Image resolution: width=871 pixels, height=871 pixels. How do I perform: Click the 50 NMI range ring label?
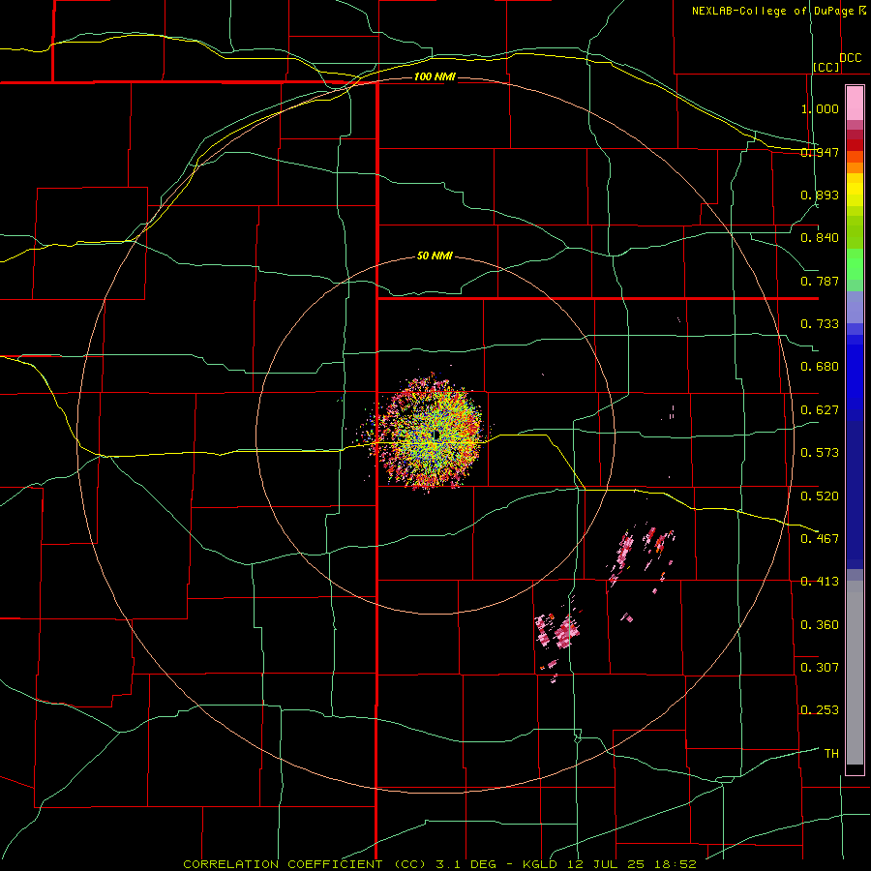click(x=435, y=256)
